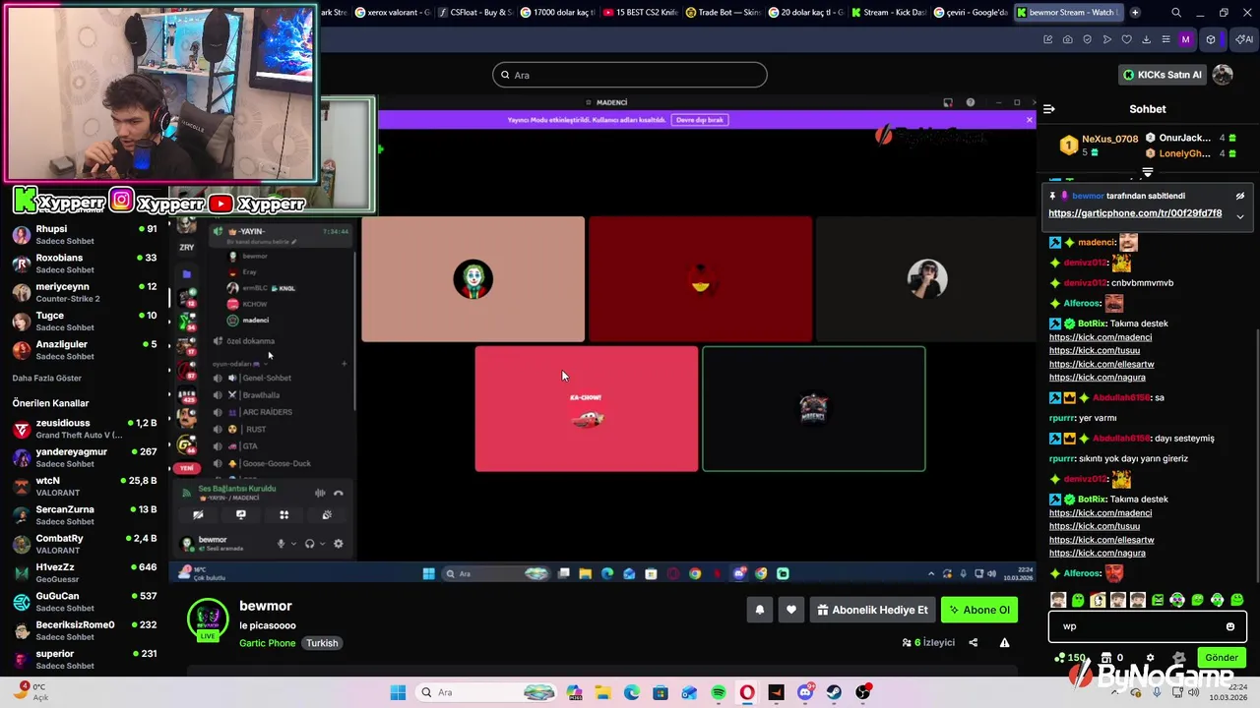Viewport: 1260px width, 708px height.
Task: Dismiss the purple streamer mode banner
Action: point(1030,120)
